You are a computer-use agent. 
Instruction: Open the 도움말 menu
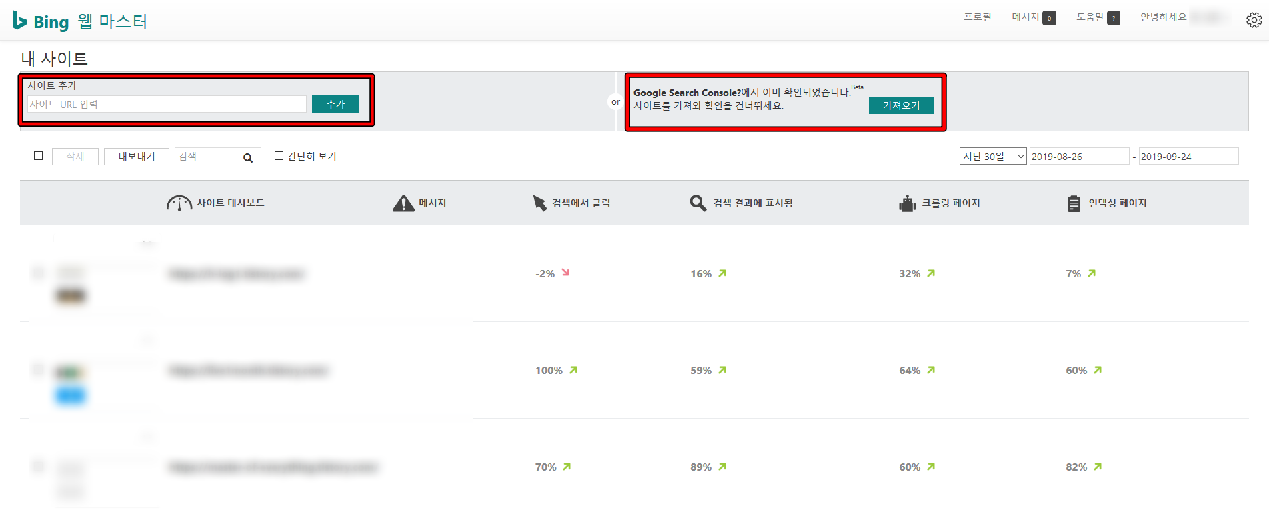click(1090, 17)
